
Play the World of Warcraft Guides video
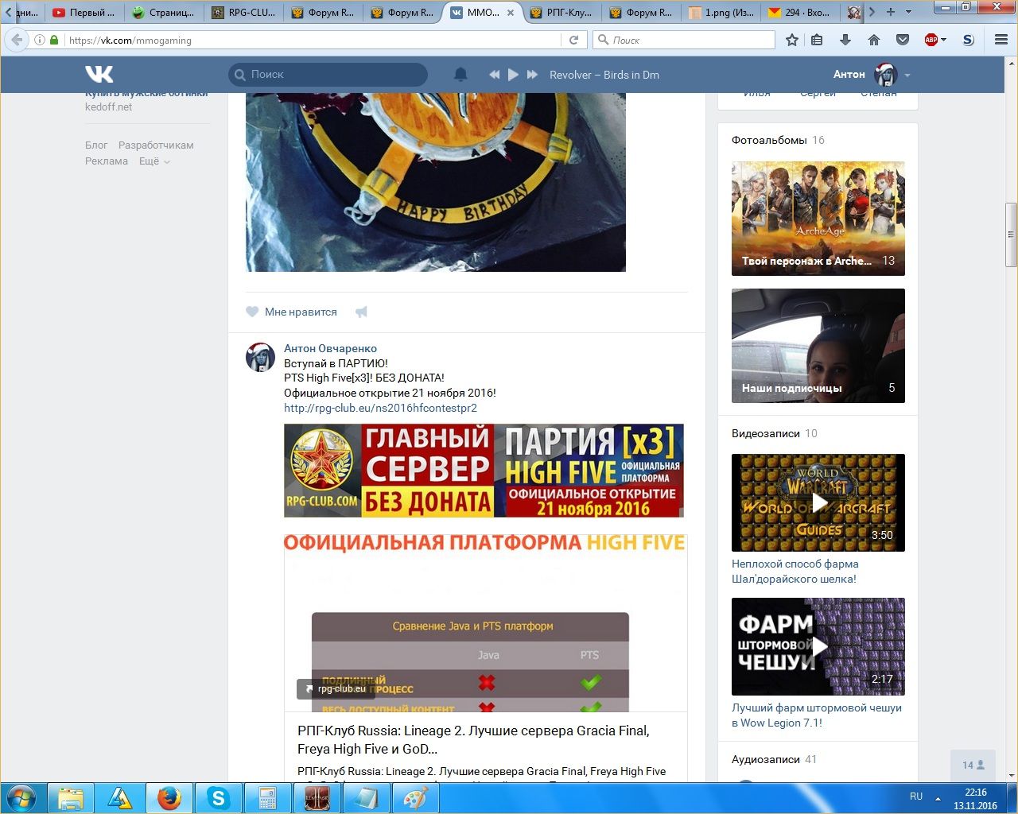[x=818, y=502]
